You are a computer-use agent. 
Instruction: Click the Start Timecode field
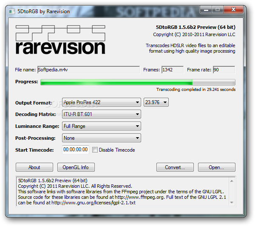point(76,150)
